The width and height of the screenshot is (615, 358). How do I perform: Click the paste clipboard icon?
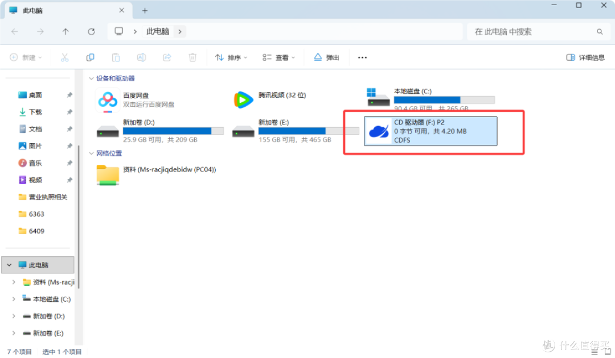pos(116,57)
